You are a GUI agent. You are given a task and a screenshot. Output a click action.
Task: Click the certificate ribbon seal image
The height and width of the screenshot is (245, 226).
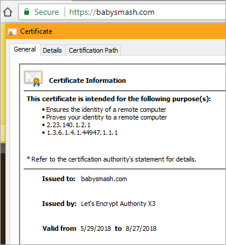[33, 79]
